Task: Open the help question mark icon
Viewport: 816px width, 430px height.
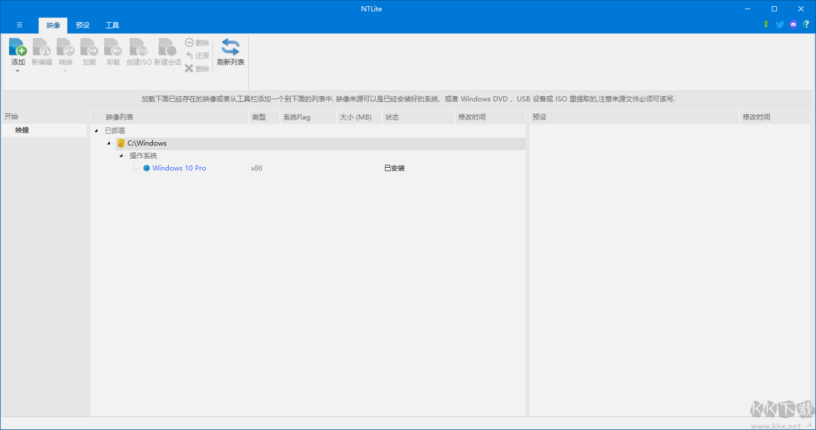Action: [806, 24]
